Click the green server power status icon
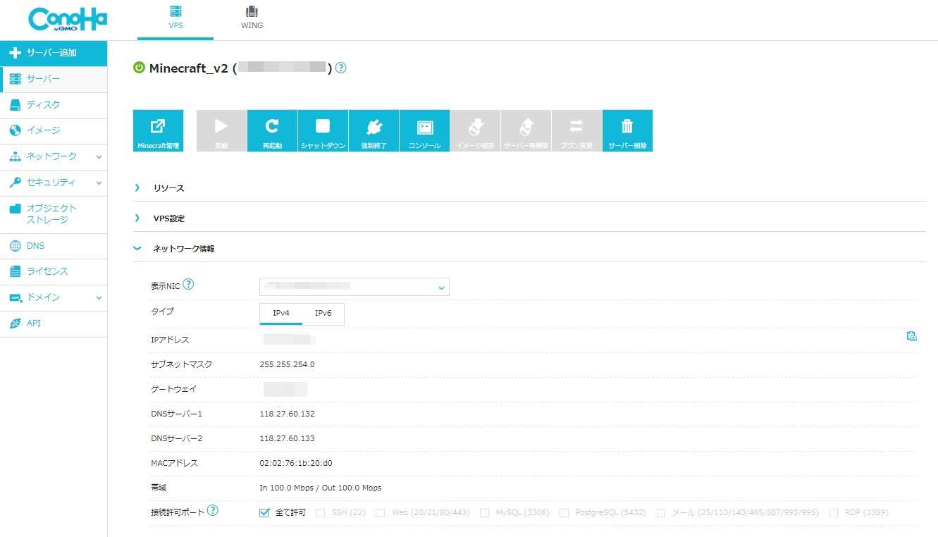Screen dimensions: 938x537 (139, 68)
